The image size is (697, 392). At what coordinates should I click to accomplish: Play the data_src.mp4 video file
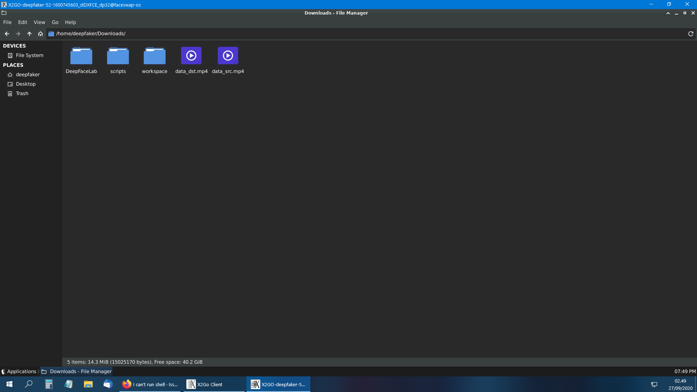coord(228,55)
